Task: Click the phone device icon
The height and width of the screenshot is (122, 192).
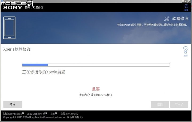Action: [x=9, y=28]
